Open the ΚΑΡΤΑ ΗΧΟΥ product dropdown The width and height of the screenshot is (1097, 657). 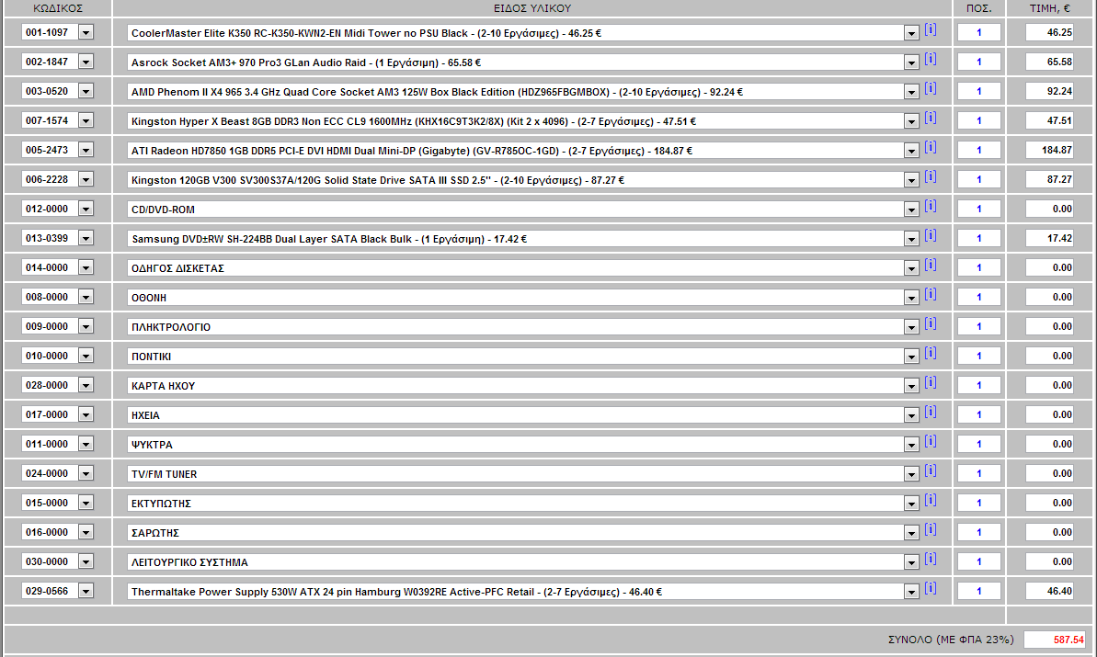point(911,386)
